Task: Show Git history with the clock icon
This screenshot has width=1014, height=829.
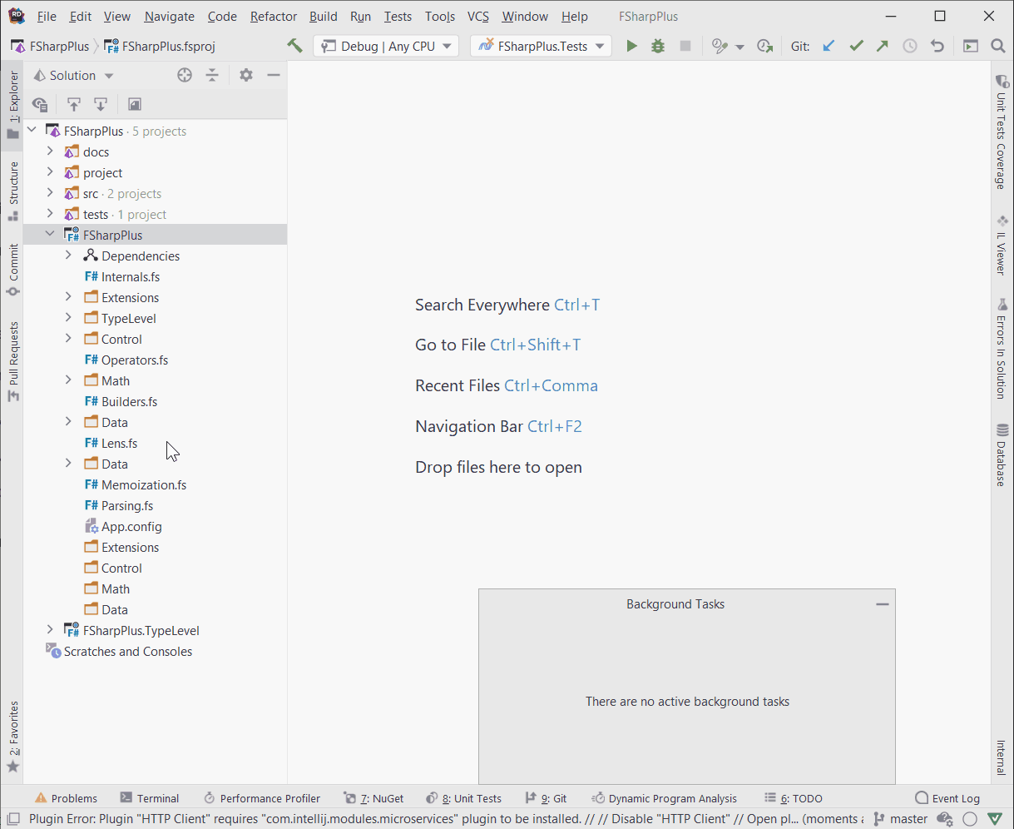Action: 910,46
